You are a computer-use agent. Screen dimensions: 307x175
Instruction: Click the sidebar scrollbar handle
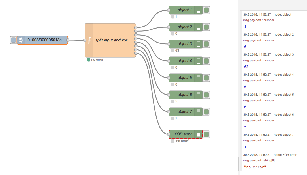click(x=239, y=164)
